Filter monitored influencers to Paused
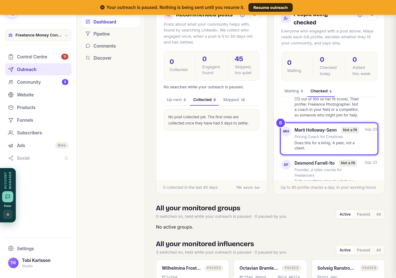The width and height of the screenshot is (396, 278). click(x=364, y=250)
